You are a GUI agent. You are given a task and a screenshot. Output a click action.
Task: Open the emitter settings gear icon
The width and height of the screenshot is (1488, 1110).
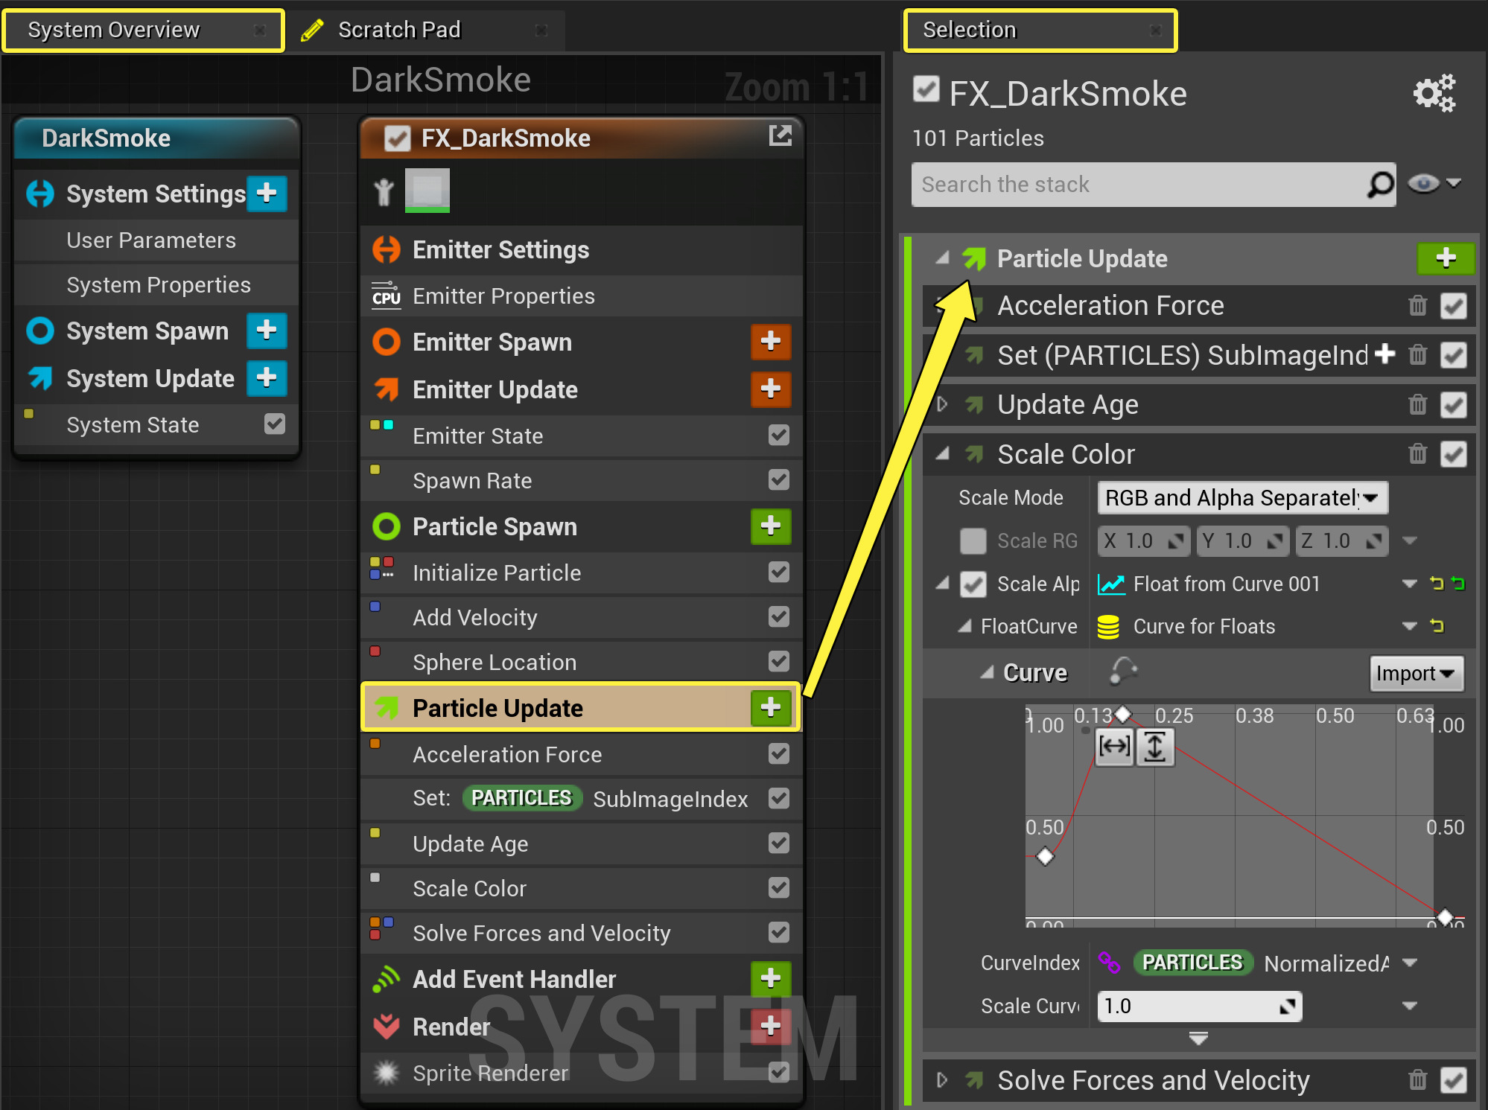(1434, 93)
